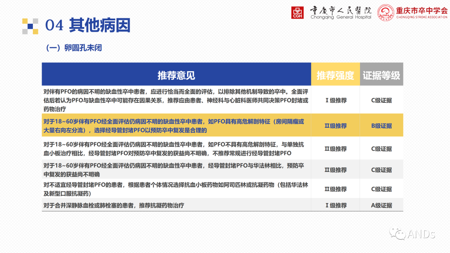The height and width of the screenshot is (253, 450).
Task: Click the 重庆市卒中学会 association name text
Action: (x=422, y=12)
